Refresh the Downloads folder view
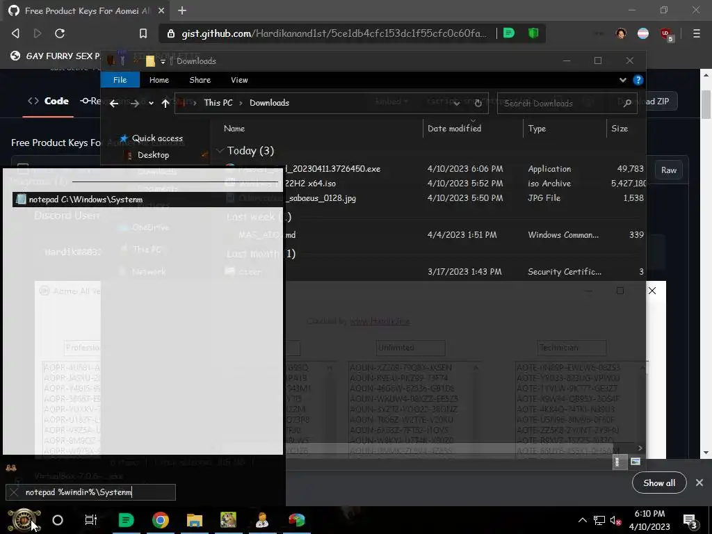 coord(478,103)
